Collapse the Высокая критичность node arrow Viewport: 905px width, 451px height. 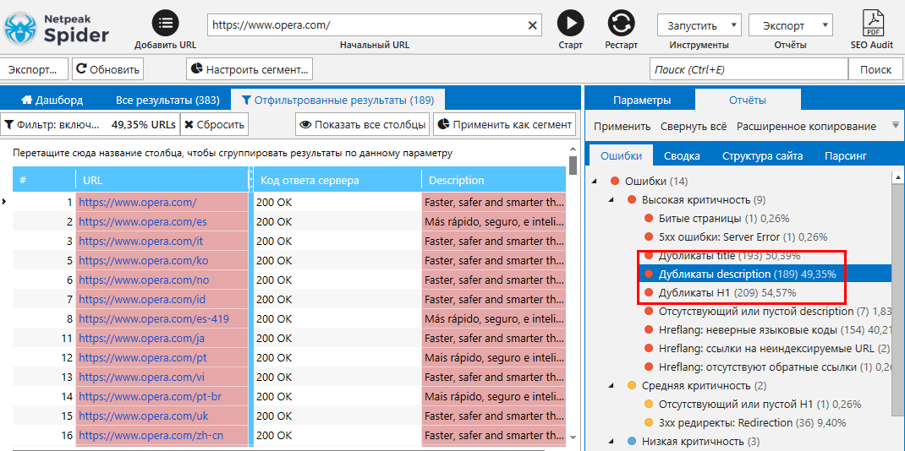tap(612, 200)
